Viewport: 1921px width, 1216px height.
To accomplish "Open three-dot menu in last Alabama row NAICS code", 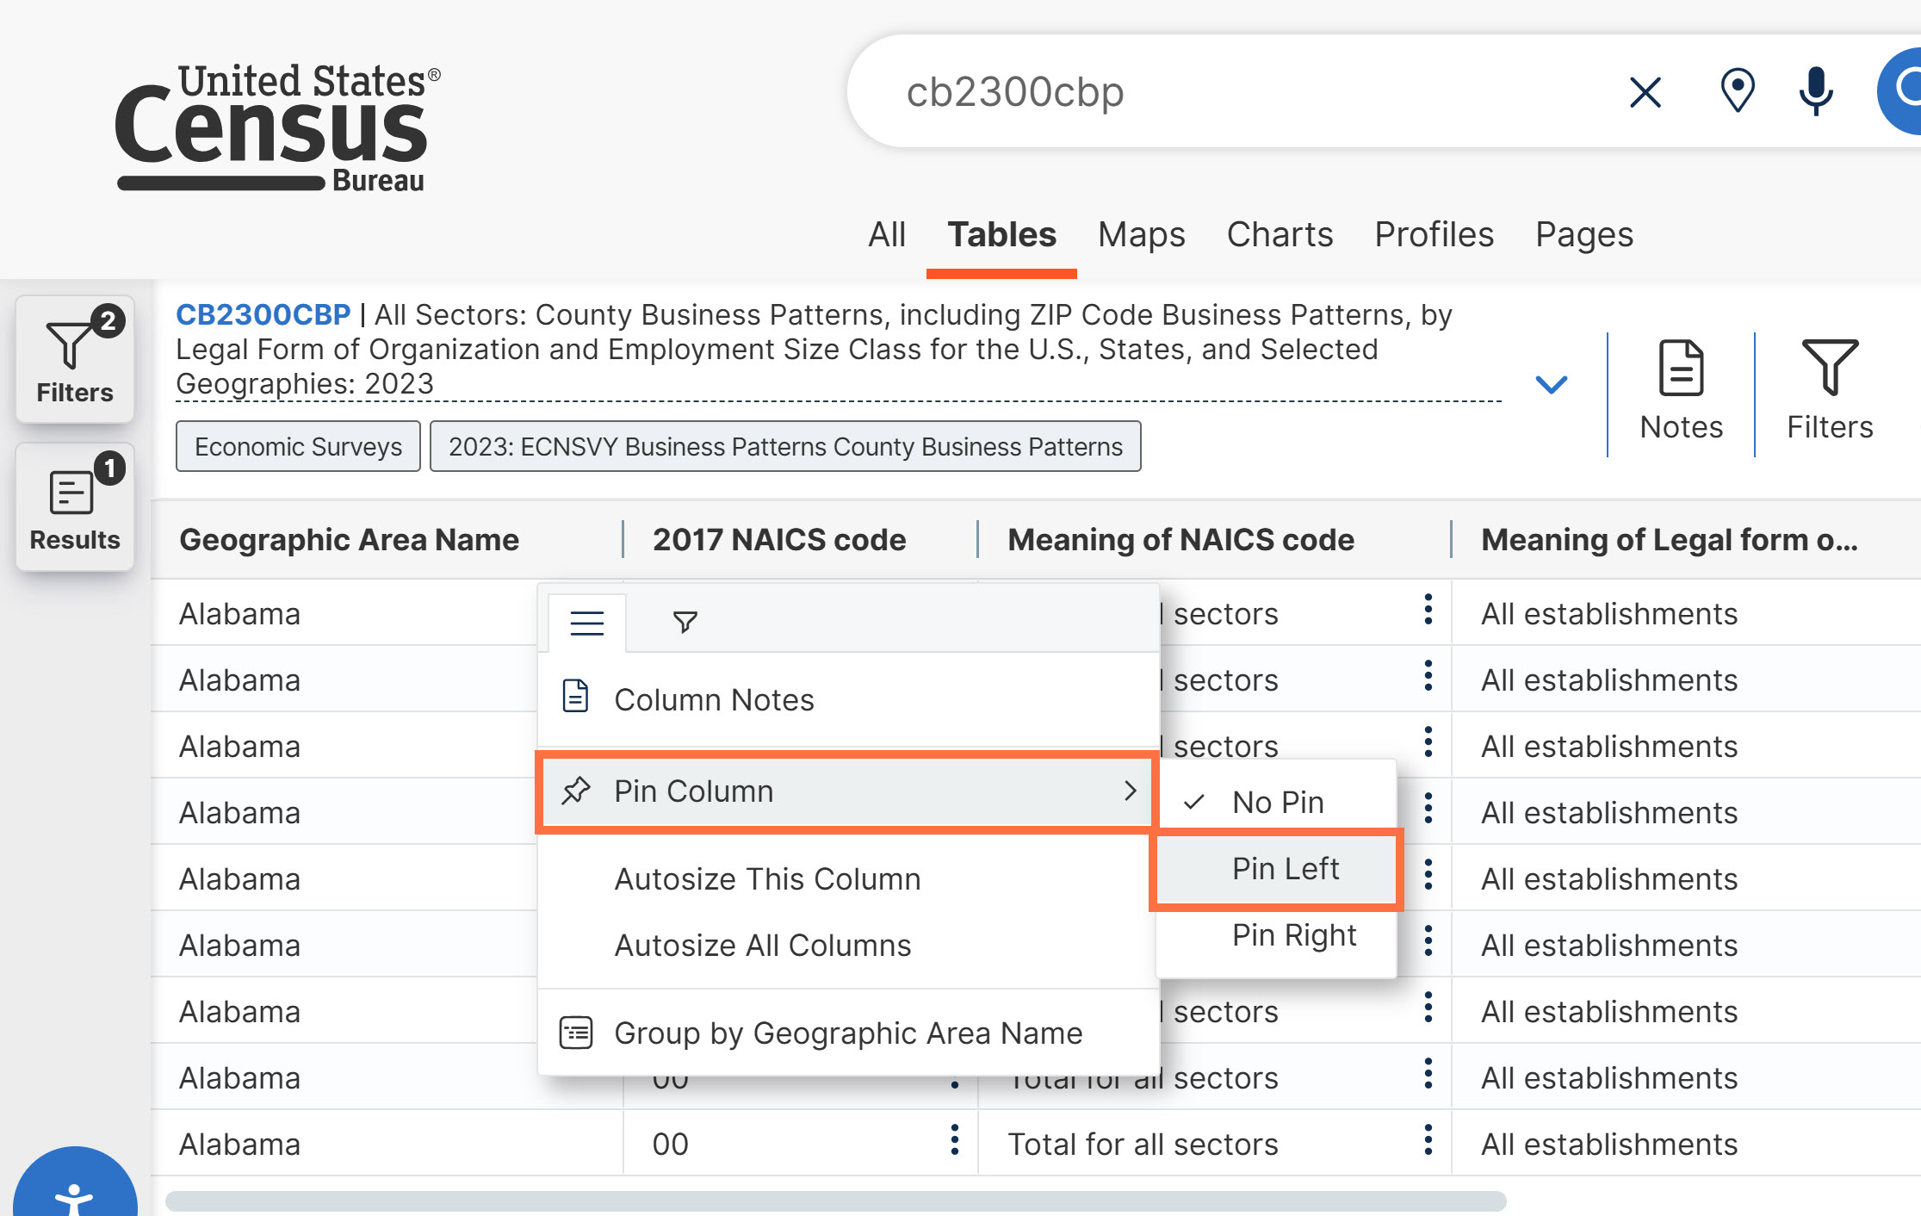I will coord(954,1140).
